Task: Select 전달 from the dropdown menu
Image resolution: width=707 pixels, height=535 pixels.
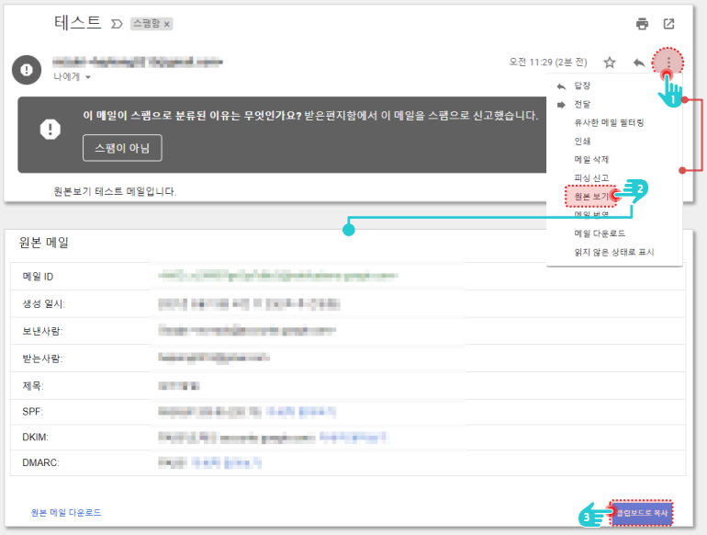Action: [x=582, y=104]
